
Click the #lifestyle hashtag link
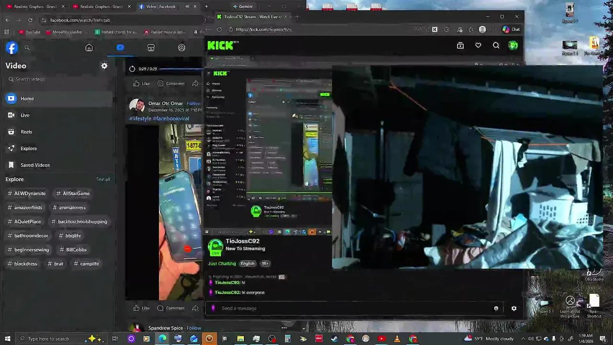pyautogui.click(x=140, y=118)
